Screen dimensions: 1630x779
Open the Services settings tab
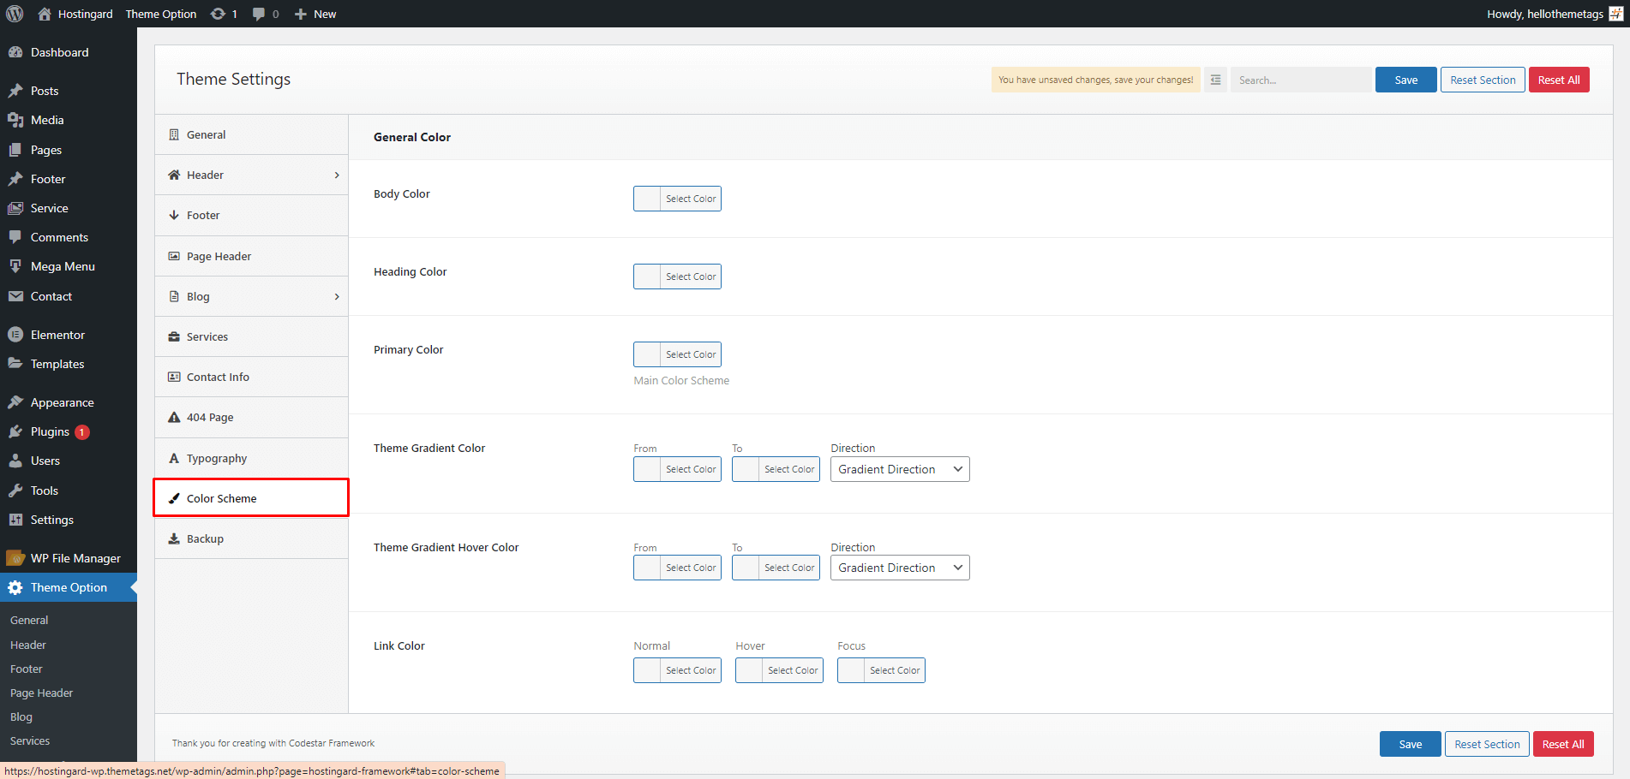pyautogui.click(x=251, y=336)
